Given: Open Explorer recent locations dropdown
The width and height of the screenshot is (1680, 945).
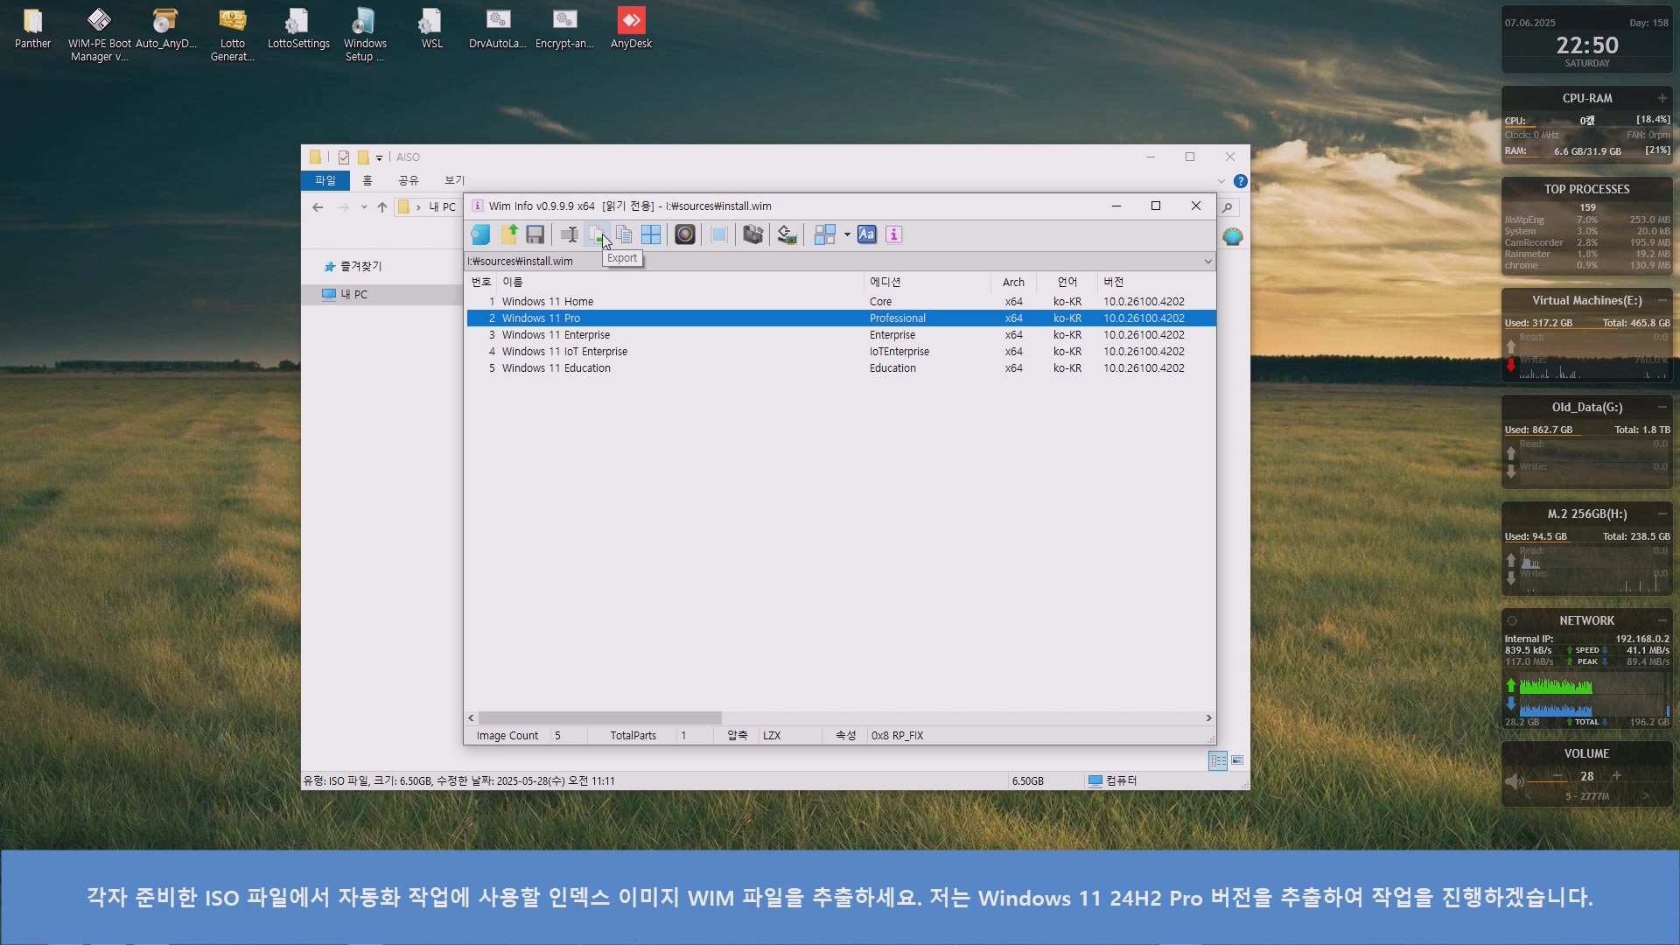Looking at the screenshot, I should 364,207.
